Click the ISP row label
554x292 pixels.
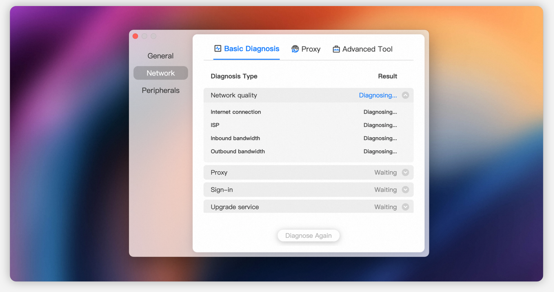[x=215, y=125]
